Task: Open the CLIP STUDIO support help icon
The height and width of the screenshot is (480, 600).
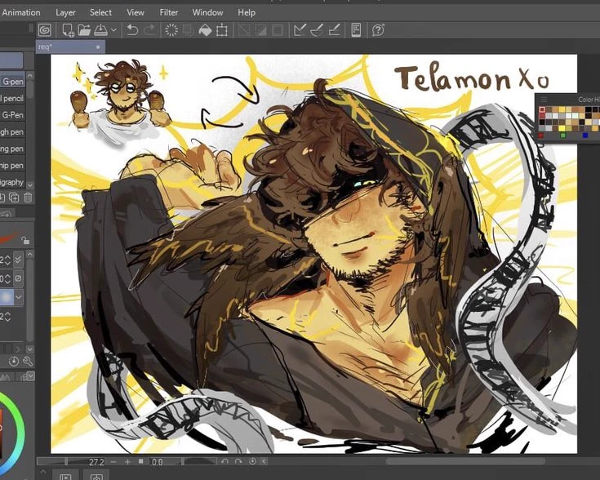Action: coord(378,30)
